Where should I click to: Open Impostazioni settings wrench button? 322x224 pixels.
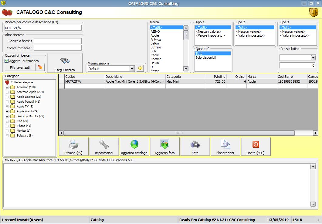click(104, 147)
